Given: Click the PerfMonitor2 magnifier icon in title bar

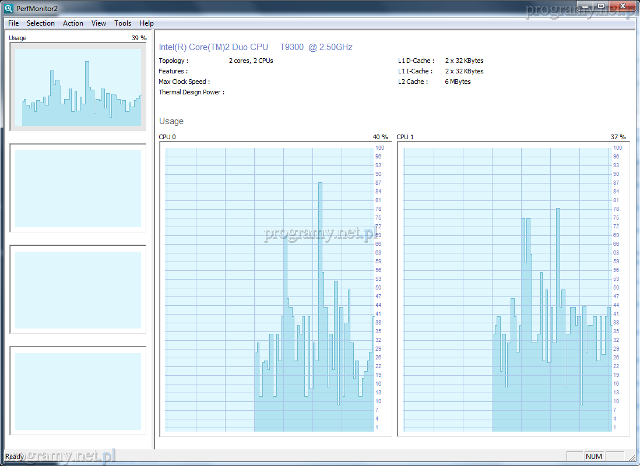Looking at the screenshot, I should click(x=8, y=8).
